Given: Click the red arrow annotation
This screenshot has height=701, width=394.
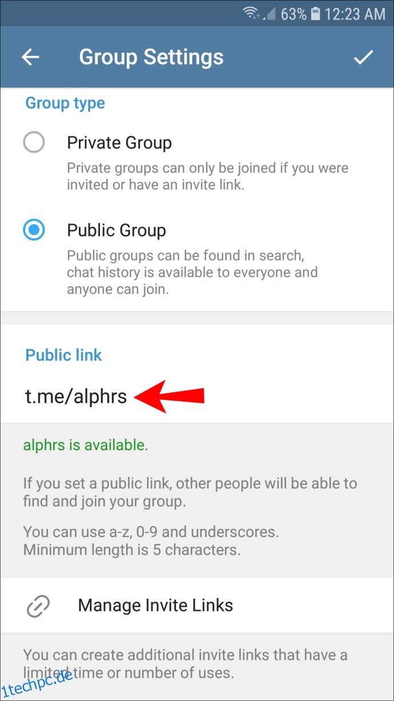Looking at the screenshot, I should [170, 396].
